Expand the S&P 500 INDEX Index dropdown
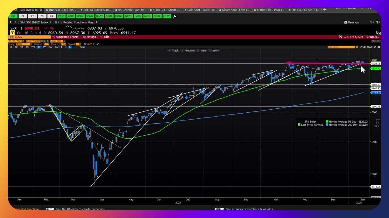Screen dimensions: 389x218 coord(36,22)
